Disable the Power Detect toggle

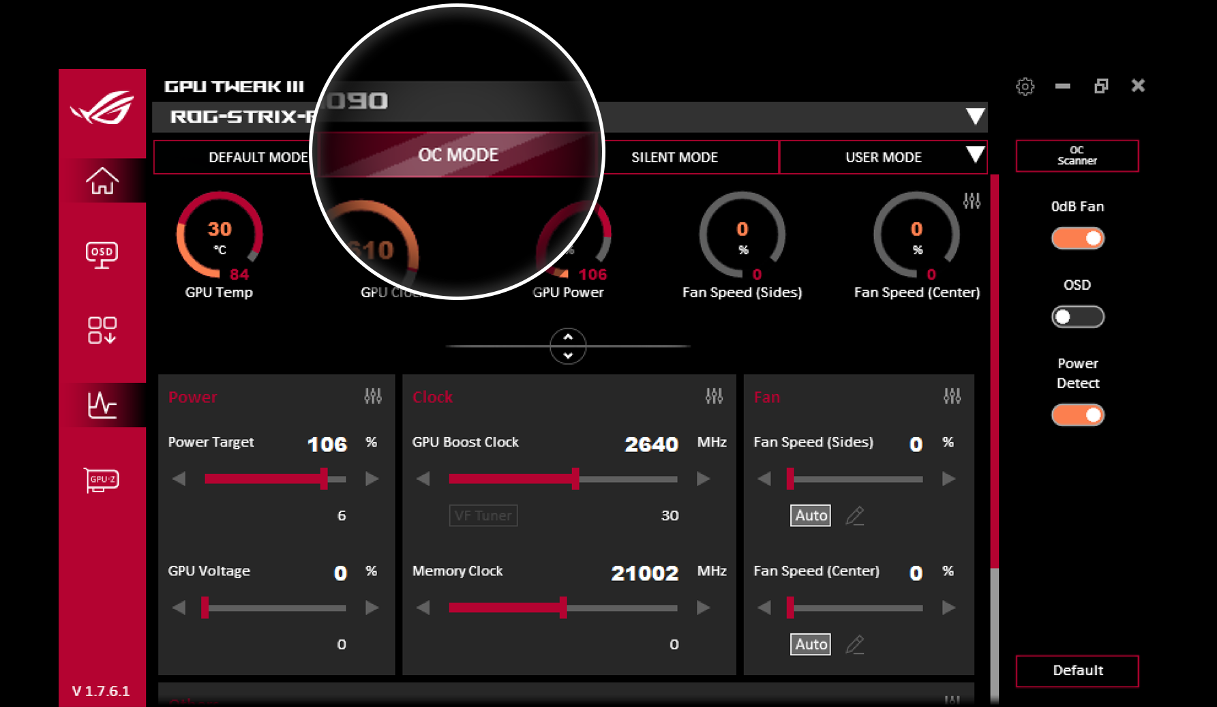[x=1077, y=415]
